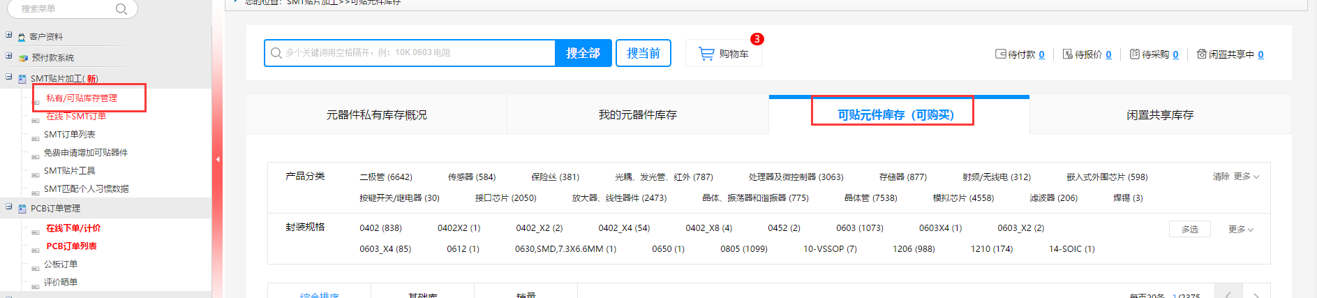Collapse the PCB订单管理 tree node

(9, 207)
